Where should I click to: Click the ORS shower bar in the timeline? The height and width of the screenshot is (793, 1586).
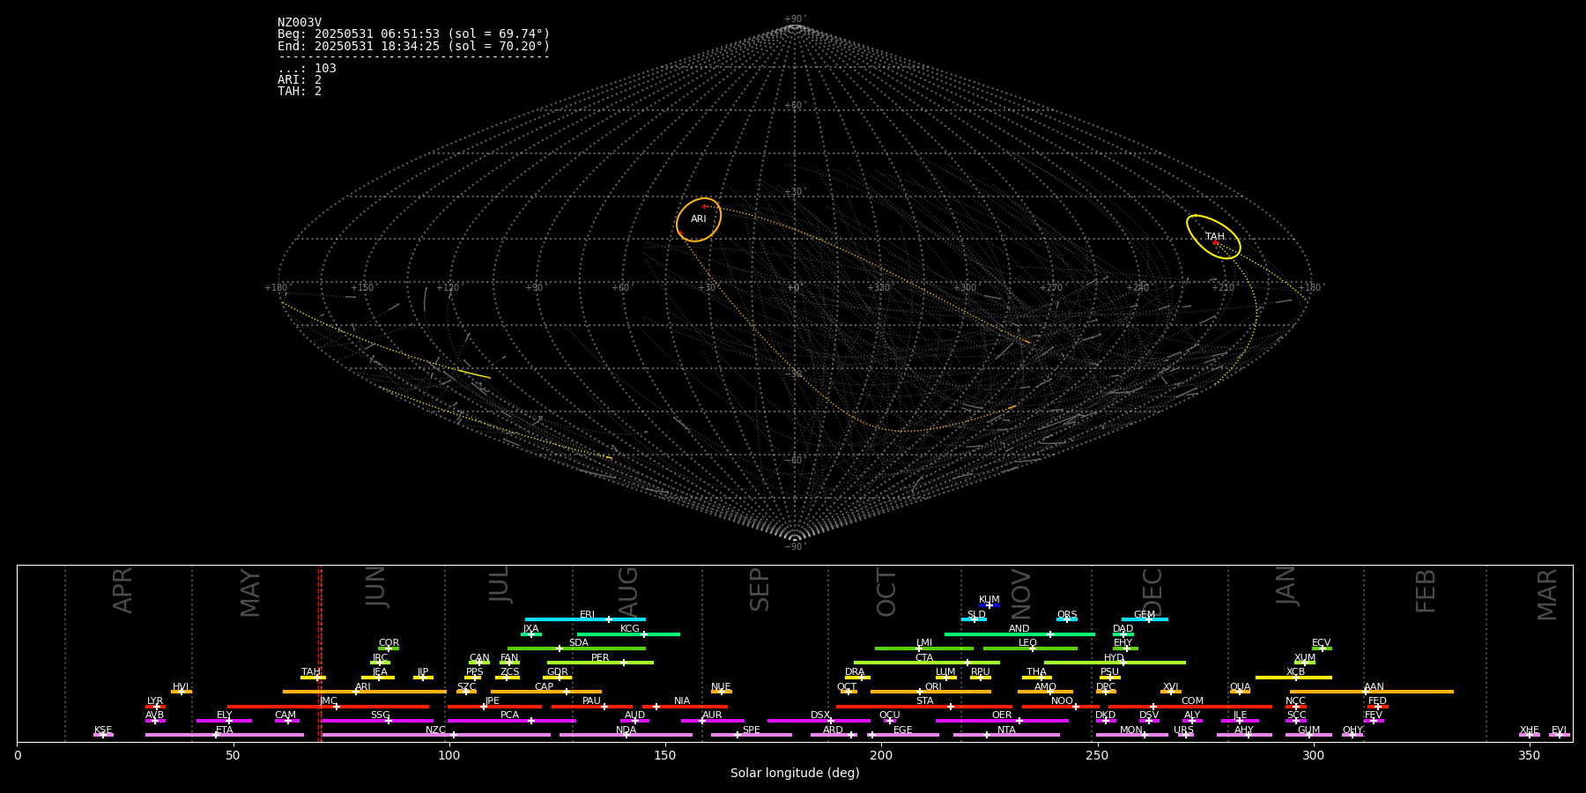[x=1067, y=619]
